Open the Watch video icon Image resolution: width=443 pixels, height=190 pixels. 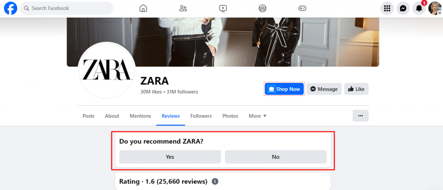(x=223, y=8)
